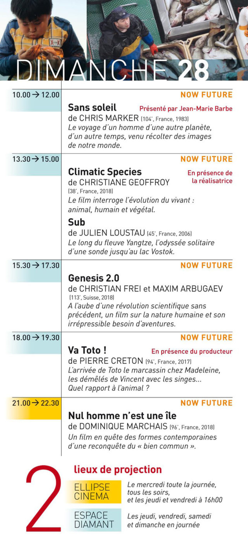The width and height of the screenshot is (248, 538).
Task: Click the blue ESPACE DIAMANT label
Action: (x=94, y=520)
